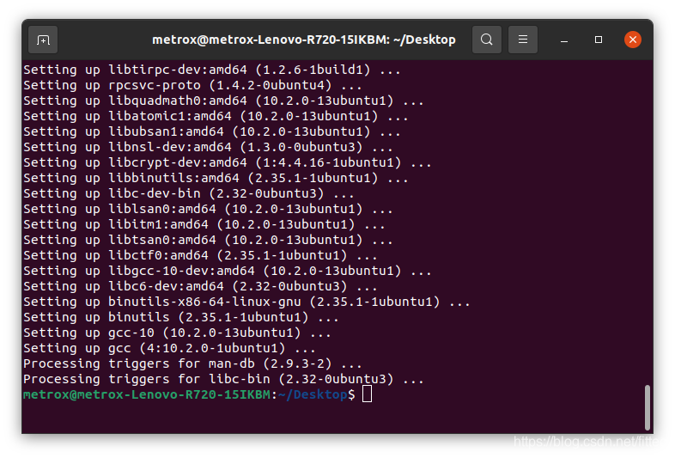
Task: Click the blue ~/Desktop path in prompt
Action: click(x=313, y=394)
